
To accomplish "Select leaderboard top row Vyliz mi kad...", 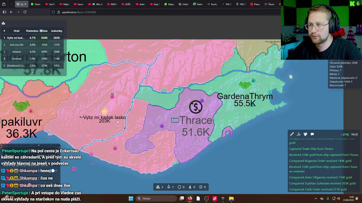I will (x=33, y=38).
